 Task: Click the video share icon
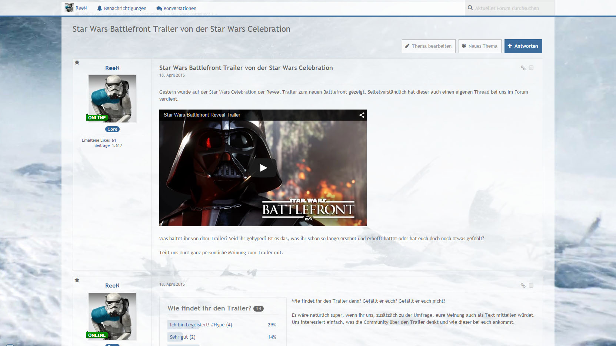coord(362,115)
